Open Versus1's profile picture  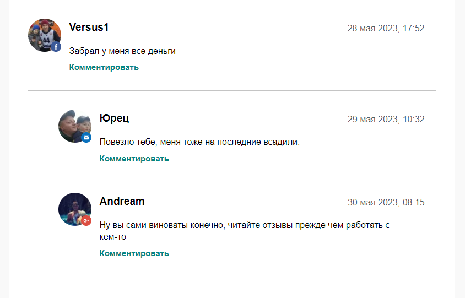click(45, 35)
